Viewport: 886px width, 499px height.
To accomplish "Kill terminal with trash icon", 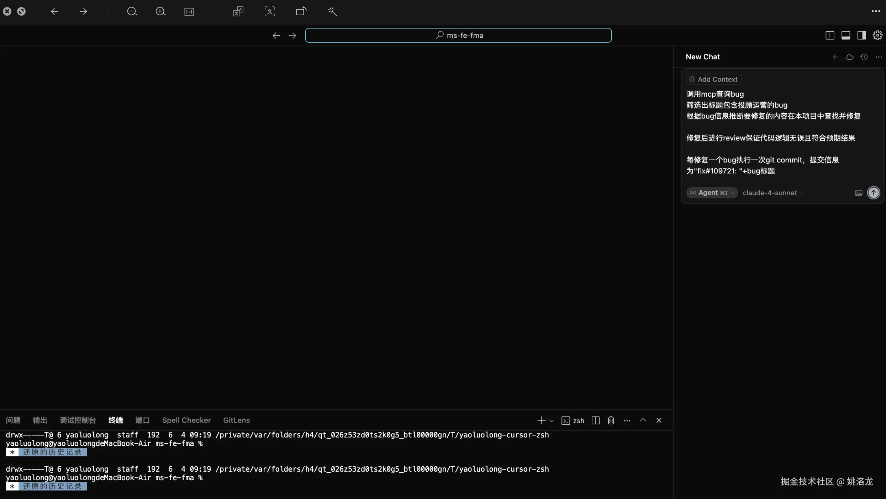I will [611, 420].
